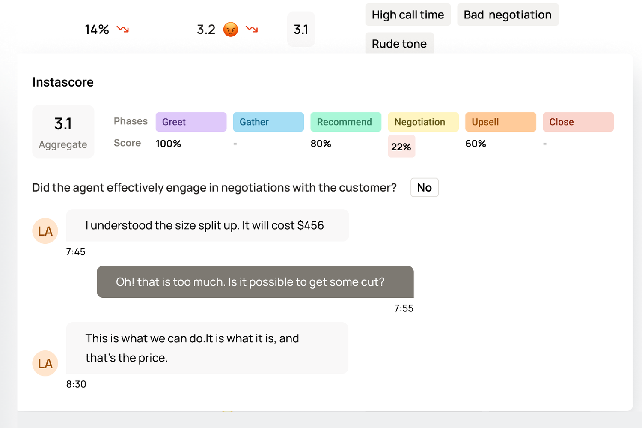This screenshot has height=428, width=642.
Task: Click the customer message asking for cut
Action: 255,282
